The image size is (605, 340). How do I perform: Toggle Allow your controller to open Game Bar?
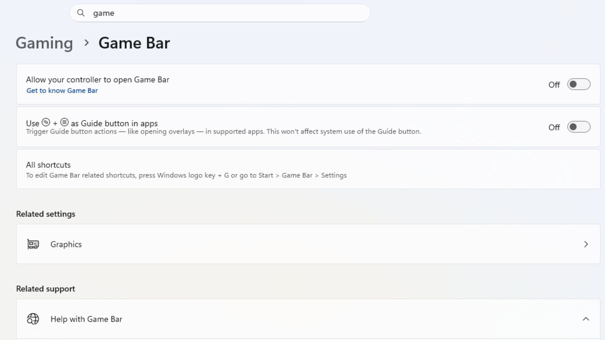pos(579,84)
